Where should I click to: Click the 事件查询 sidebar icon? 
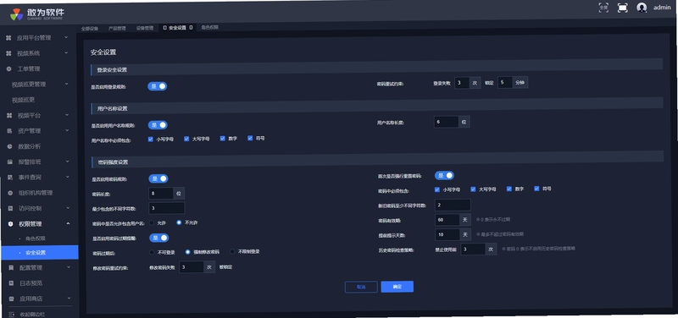(x=10, y=178)
